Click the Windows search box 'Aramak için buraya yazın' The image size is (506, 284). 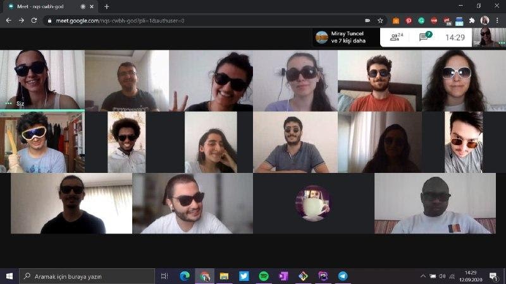coord(87,276)
